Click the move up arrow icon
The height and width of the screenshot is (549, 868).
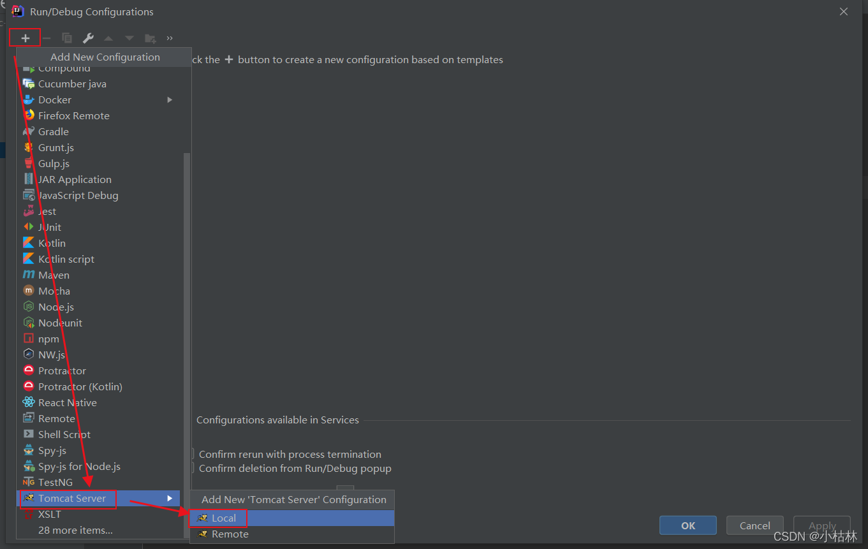108,38
